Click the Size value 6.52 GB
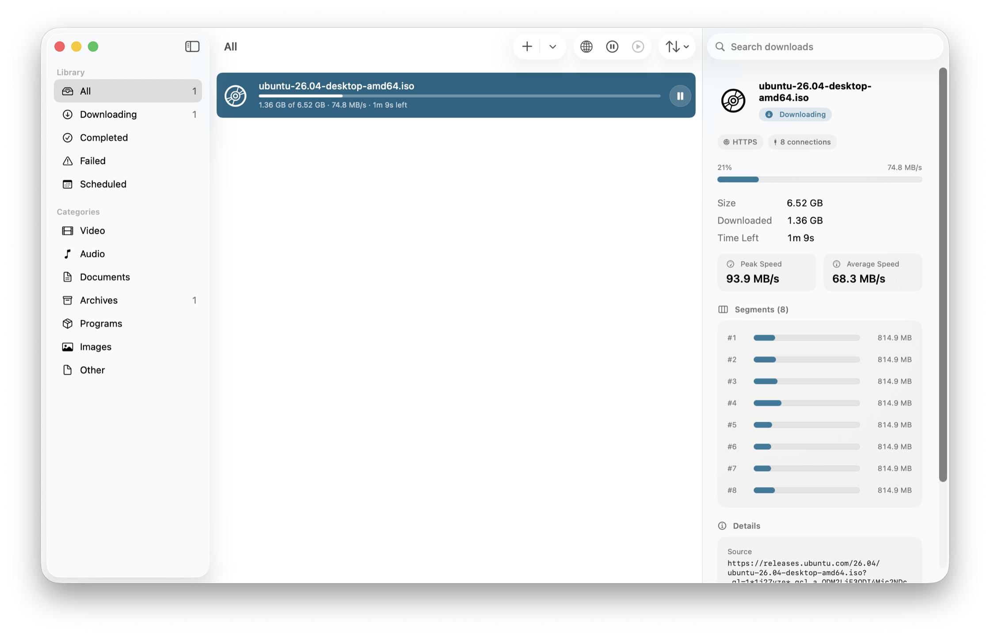Viewport: 990px width, 637px height. point(804,203)
